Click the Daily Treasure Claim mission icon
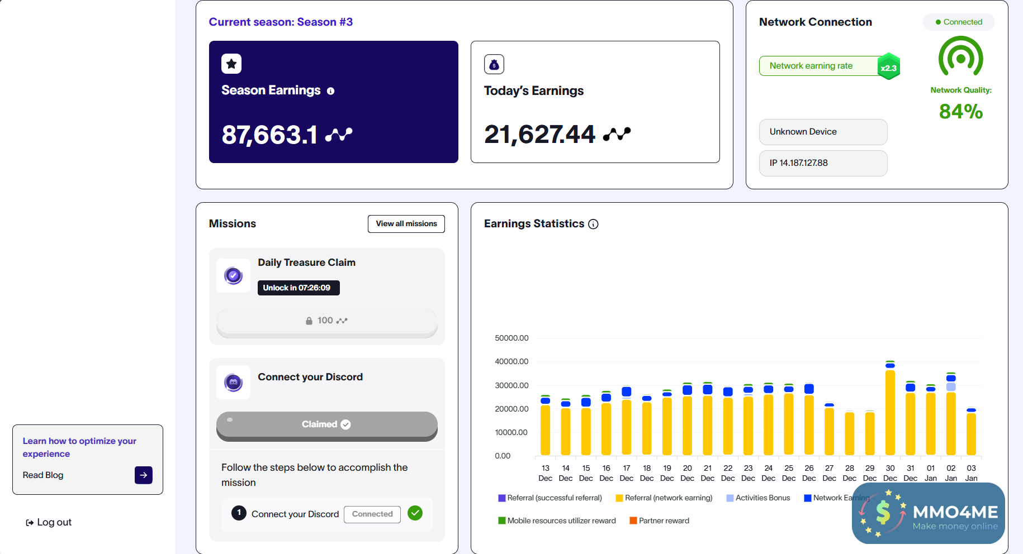Screen dimensions: 1023x554 point(233,275)
